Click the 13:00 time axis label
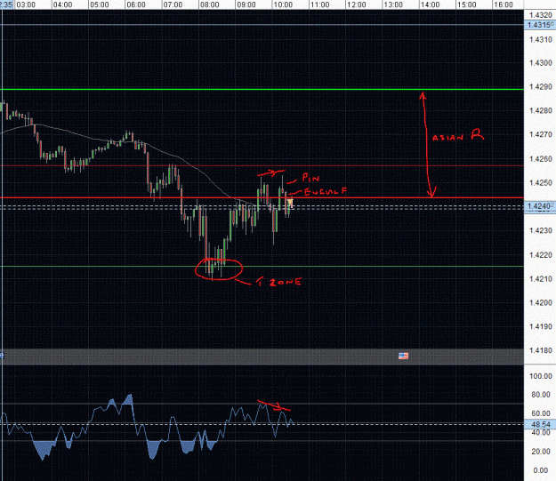556x481 pixels. tap(393, 4)
